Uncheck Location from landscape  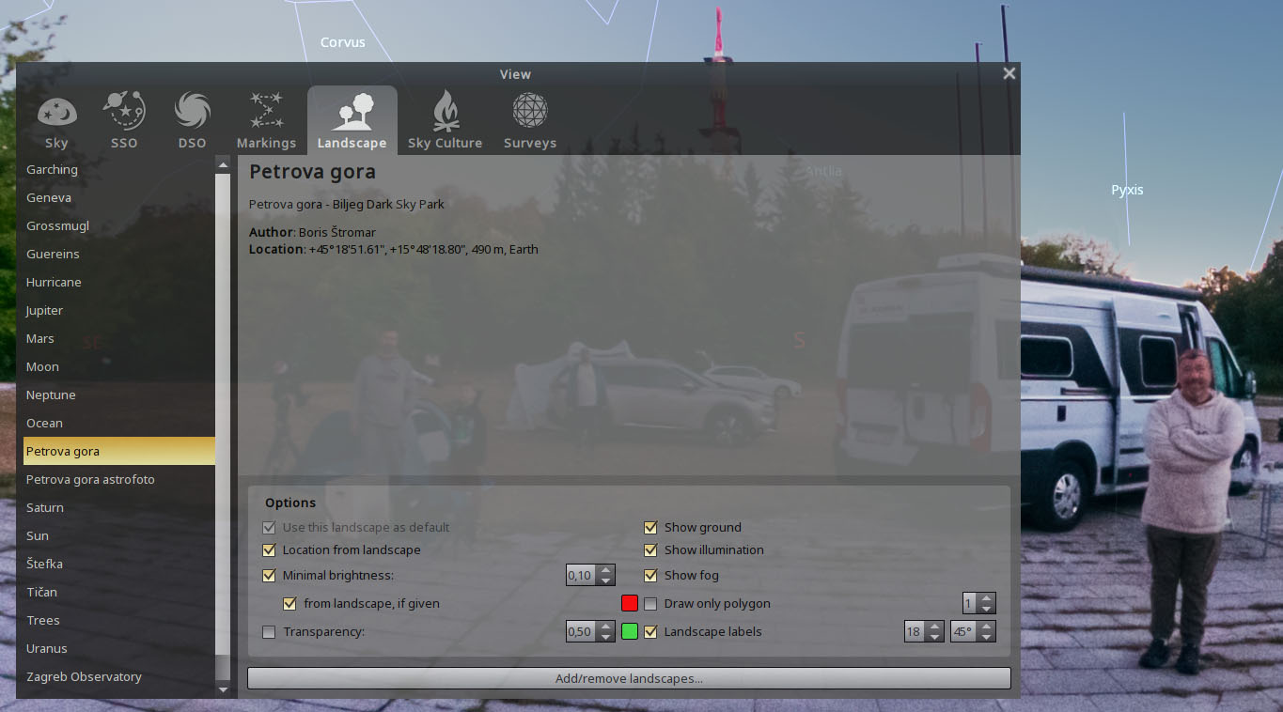click(x=270, y=549)
